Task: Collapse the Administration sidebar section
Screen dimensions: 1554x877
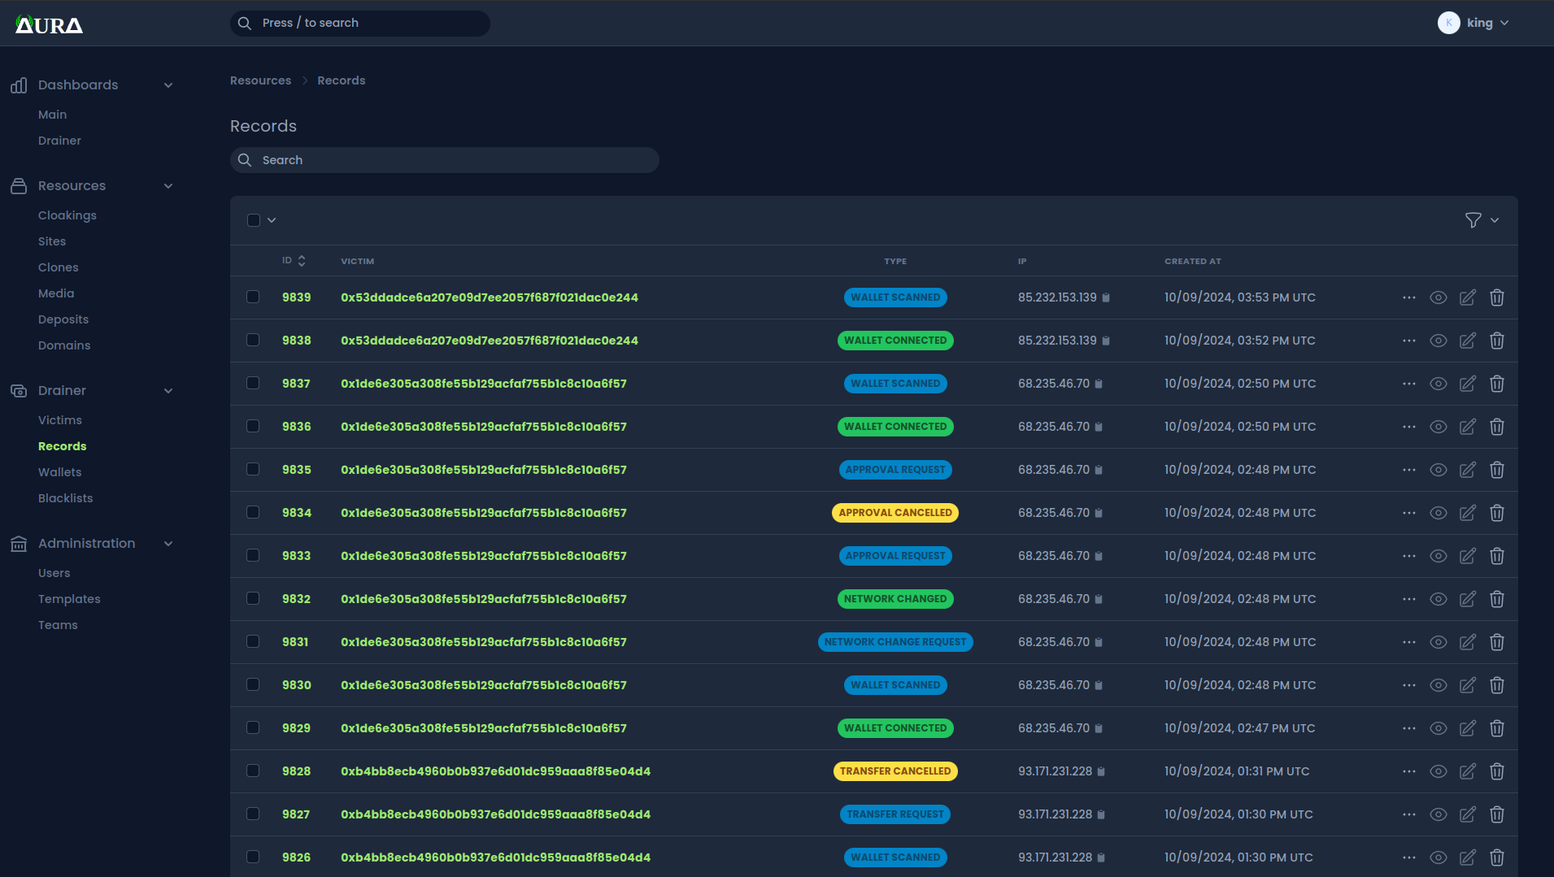Action: coord(168,544)
